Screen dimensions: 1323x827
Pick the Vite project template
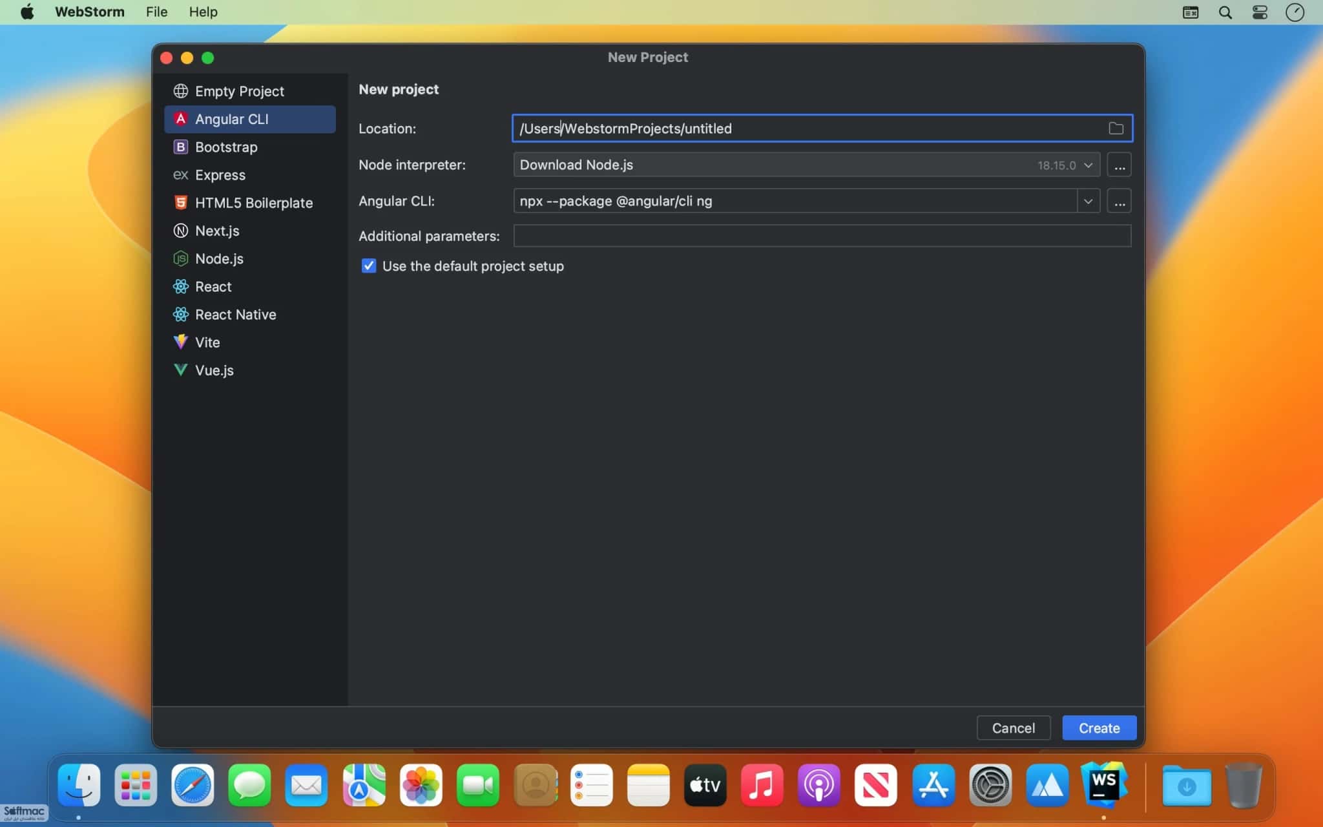pyautogui.click(x=250, y=342)
